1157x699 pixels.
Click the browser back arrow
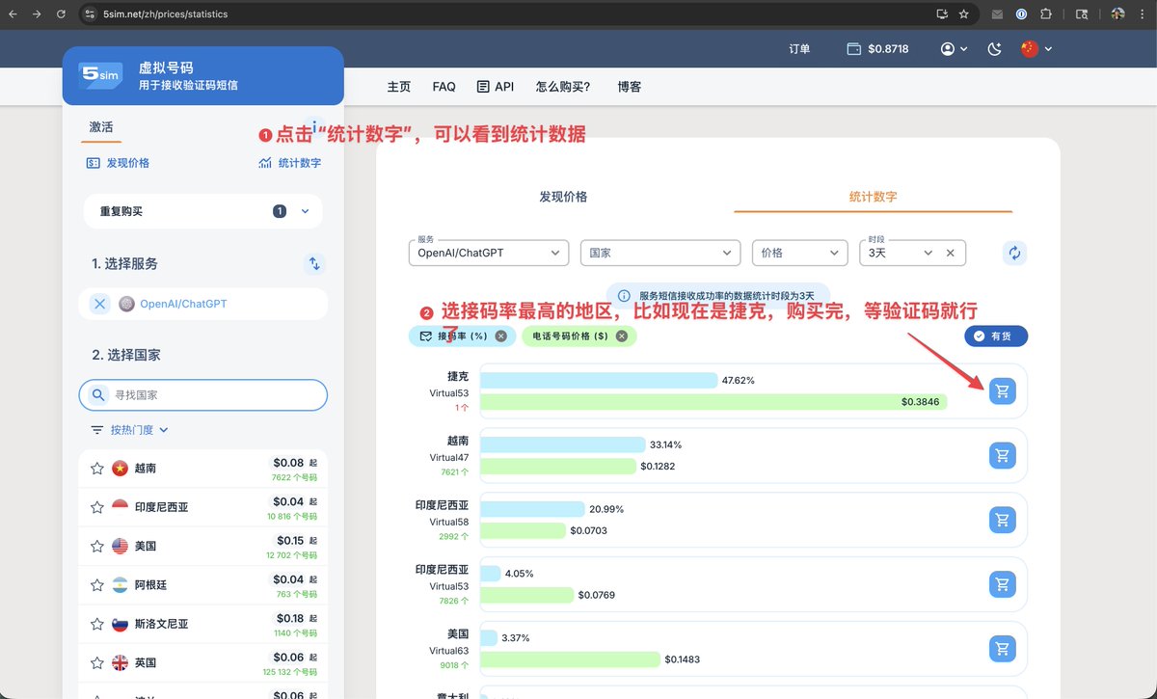pos(13,14)
